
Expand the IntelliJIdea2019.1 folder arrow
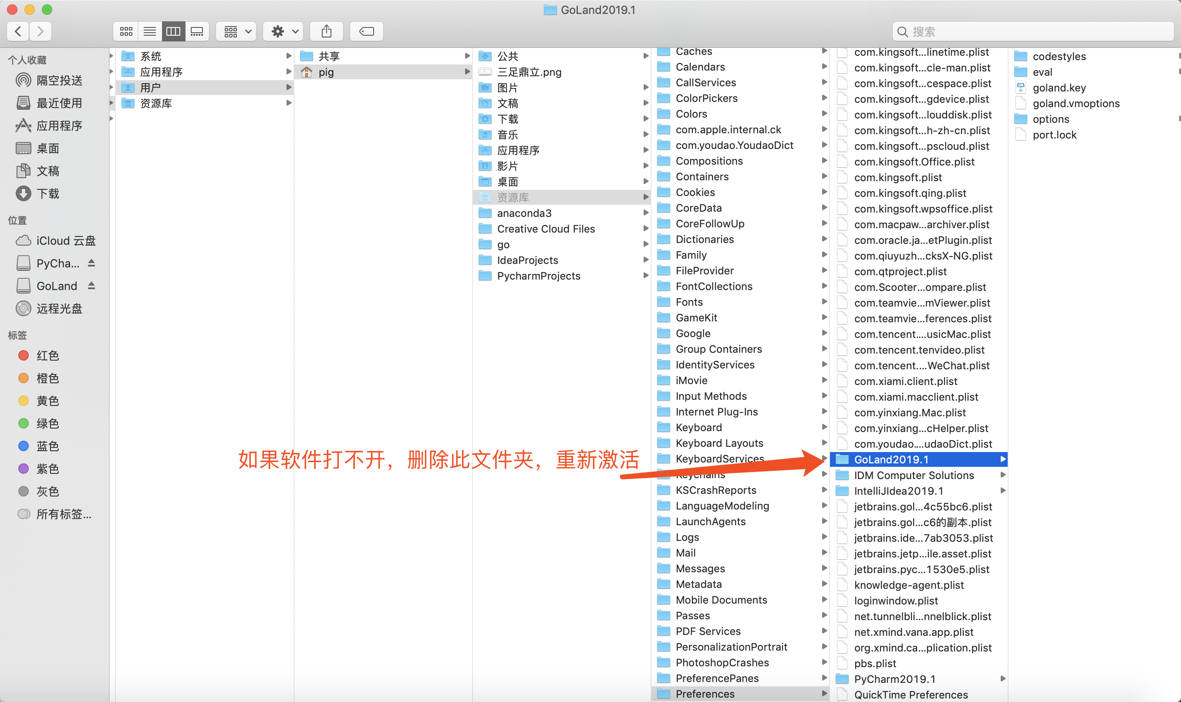coord(1002,490)
